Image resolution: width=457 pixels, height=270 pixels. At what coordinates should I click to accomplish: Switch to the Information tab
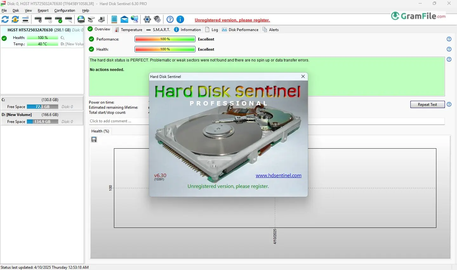(x=188, y=29)
